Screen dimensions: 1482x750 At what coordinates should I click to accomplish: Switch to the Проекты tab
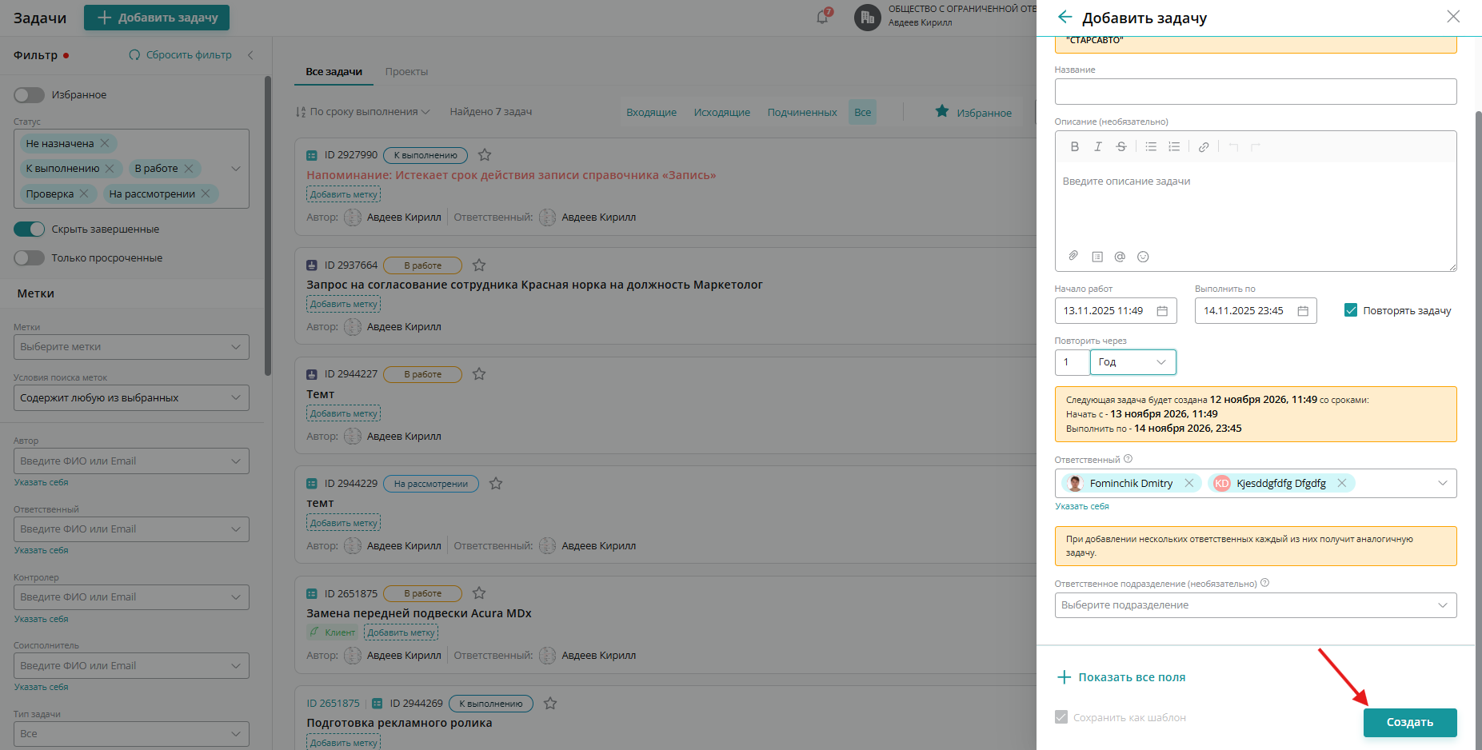coord(406,72)
